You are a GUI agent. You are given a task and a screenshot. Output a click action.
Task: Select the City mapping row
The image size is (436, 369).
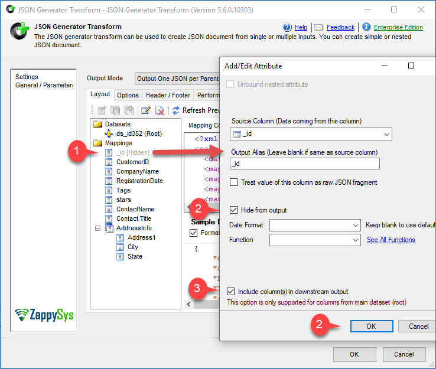point(133,247)
